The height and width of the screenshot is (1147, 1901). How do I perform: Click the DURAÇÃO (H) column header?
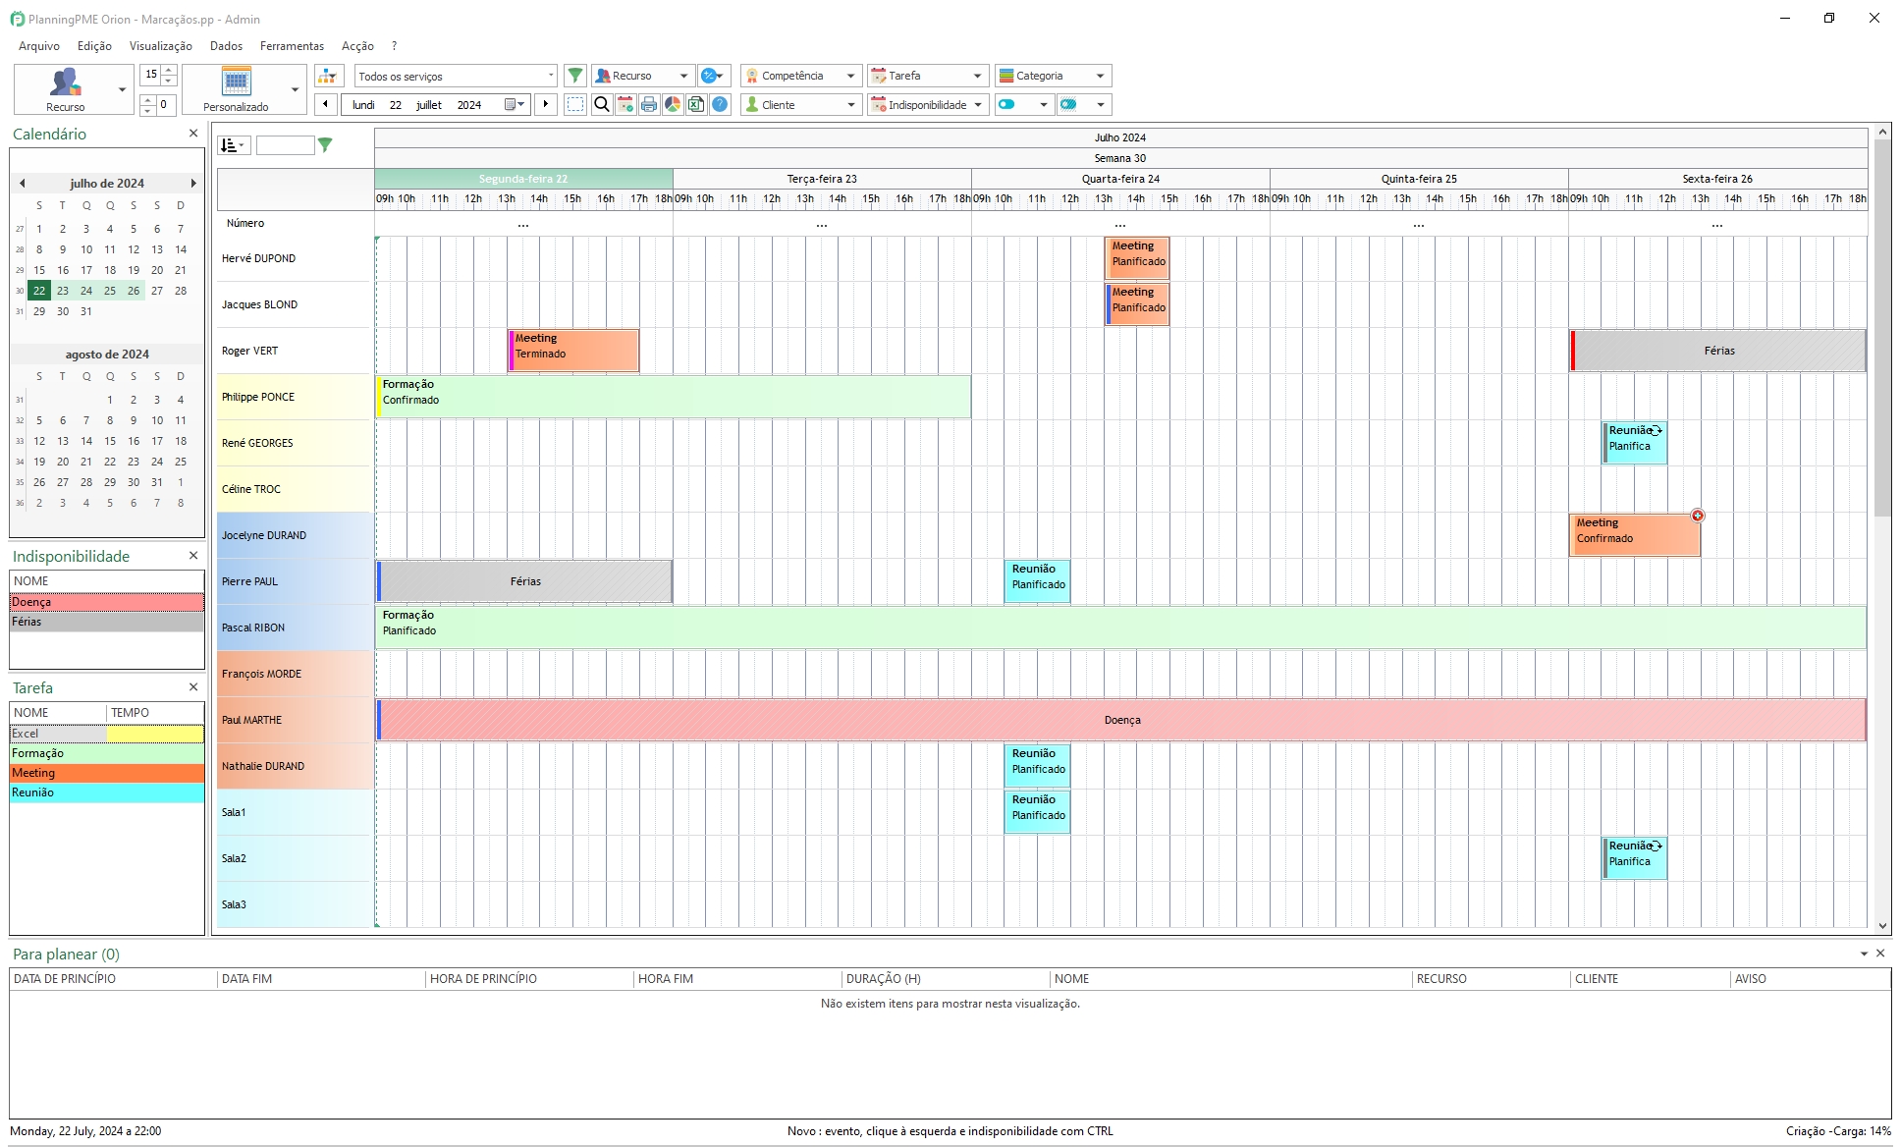point(946,979)
